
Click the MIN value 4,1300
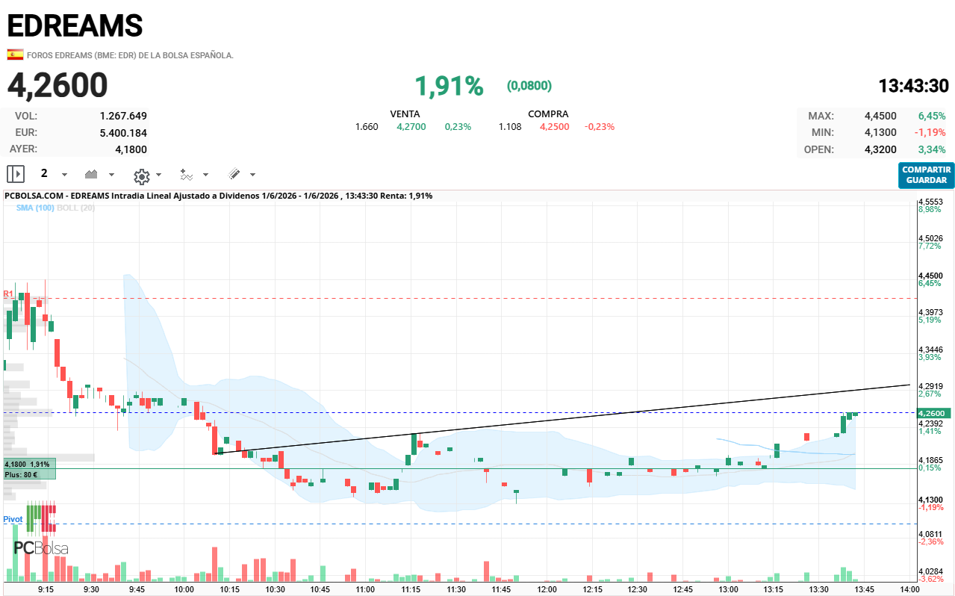point(880,132)
